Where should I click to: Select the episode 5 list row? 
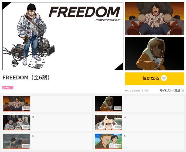(47, 141)
